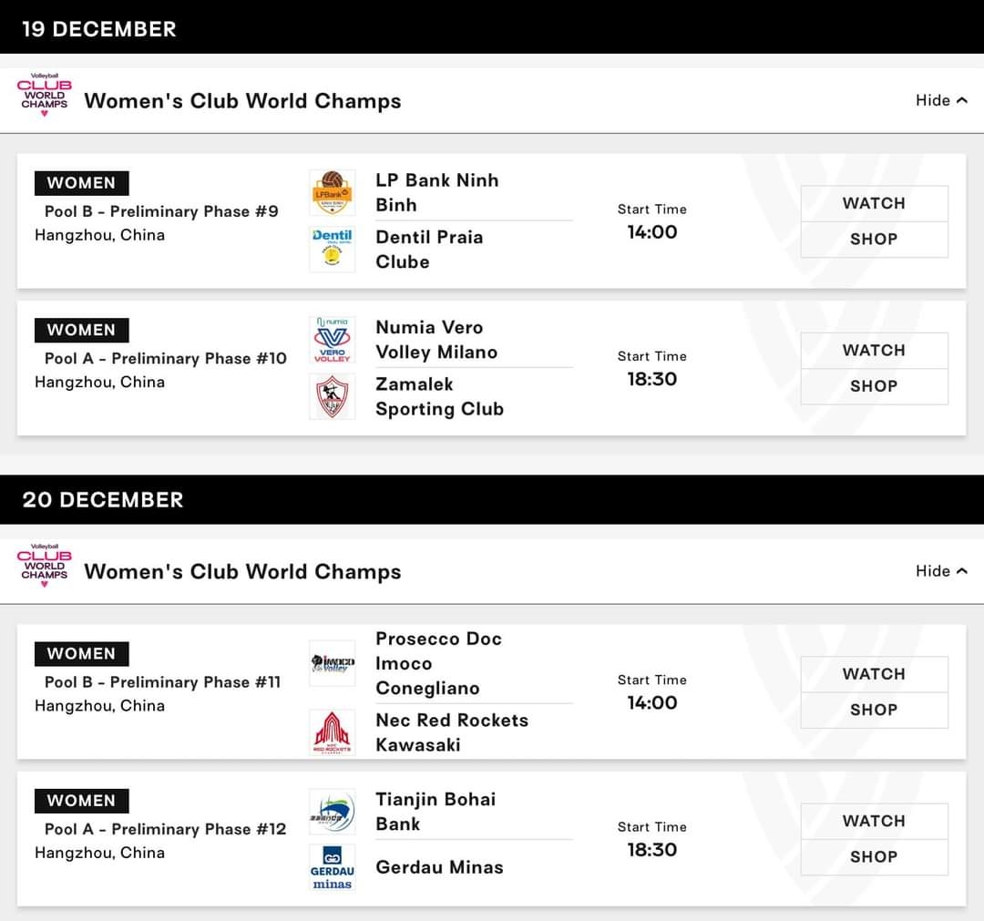This screenshot has height=921, width=984.
Task: Watch the LP Bank vs Dentil Praia match
Action: pyautogui.click(x=874, y=203)
